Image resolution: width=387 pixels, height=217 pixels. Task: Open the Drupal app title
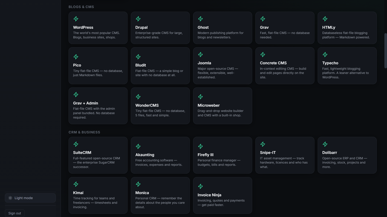pyautogui.click(x=141, y=27)
